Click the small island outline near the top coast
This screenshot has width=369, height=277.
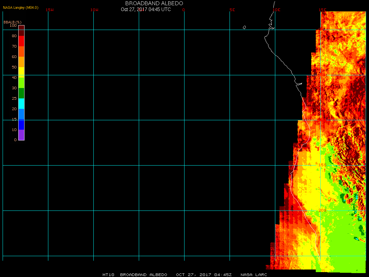pos(244,27)
